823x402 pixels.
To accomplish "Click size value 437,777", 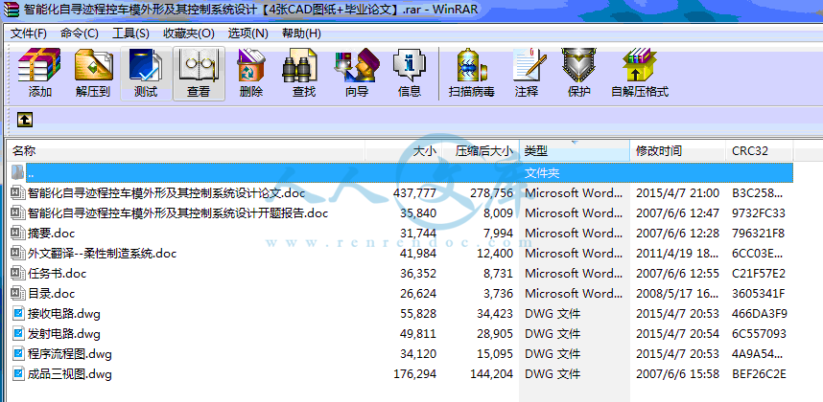I will pos(414,193).
